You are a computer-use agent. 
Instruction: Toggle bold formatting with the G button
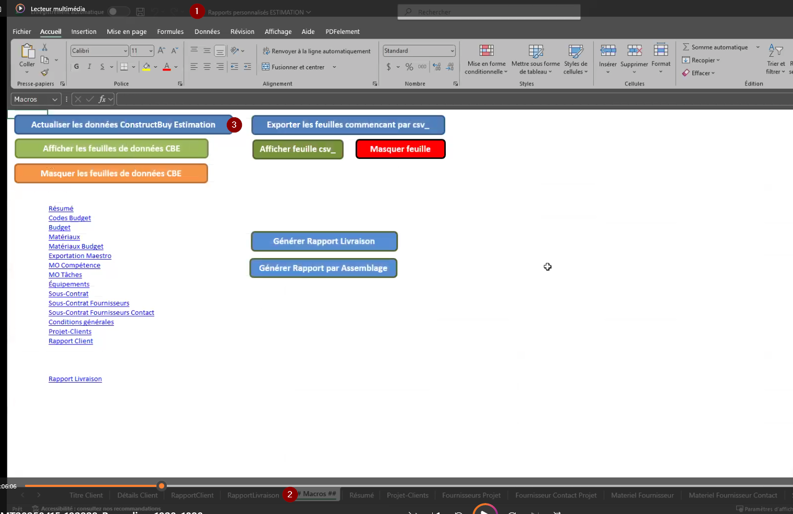point(77,67)
